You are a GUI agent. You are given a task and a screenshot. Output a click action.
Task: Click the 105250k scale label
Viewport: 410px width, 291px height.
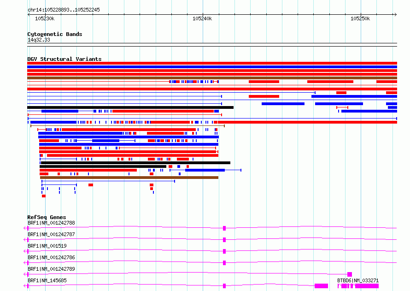point(360,18)
